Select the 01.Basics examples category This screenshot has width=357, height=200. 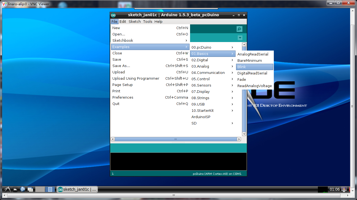click(213, 54)
